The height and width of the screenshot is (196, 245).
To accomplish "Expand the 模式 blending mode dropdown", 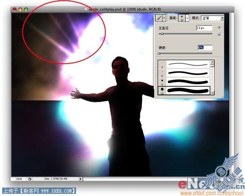I will [212, 18].
